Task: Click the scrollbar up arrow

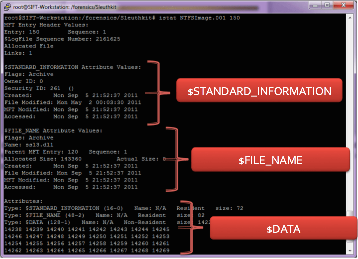Action: coord(350,18)
